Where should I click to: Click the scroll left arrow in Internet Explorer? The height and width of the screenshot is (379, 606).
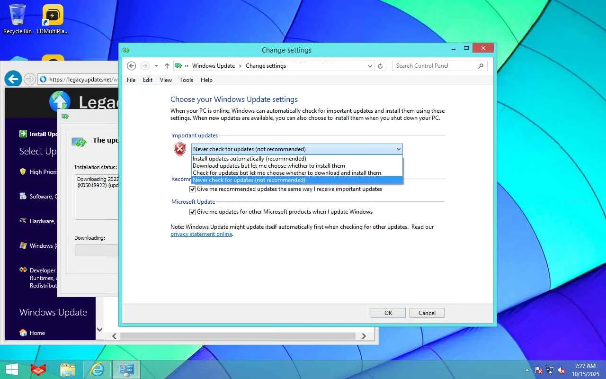point(114,336)
